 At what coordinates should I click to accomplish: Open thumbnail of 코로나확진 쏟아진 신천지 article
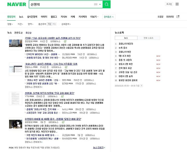tap(16, 69)
